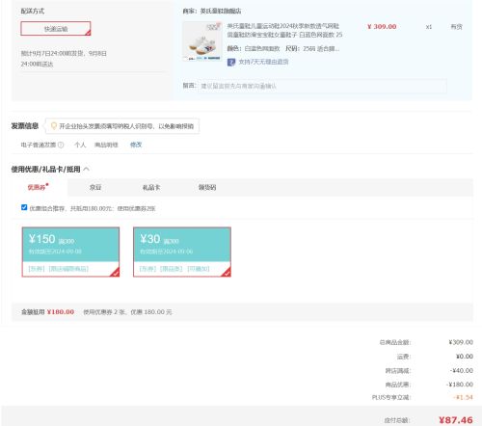Uncheck the 优惠组合推荐 checkbox
The height and width of the screenshot is (426, 482).
(x=24, y=207)
